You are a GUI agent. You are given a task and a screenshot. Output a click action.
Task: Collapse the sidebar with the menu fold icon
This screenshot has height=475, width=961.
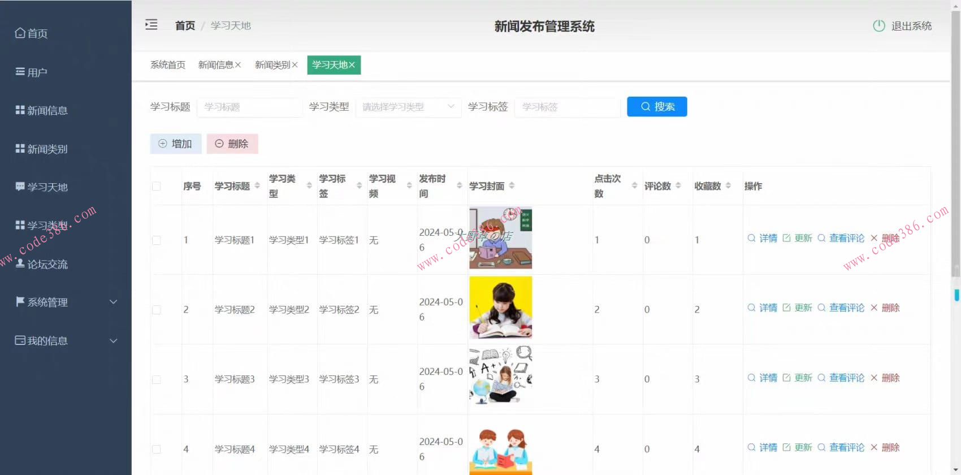point(151,25)
